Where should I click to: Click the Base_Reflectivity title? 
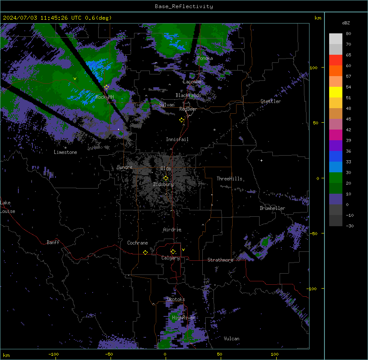click(x=184, y=6)
